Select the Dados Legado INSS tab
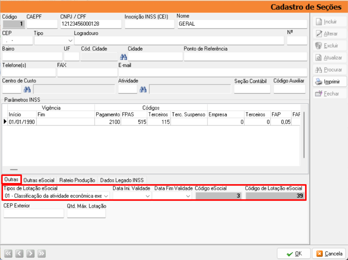348x260 pixels. [x=122, y=180]
